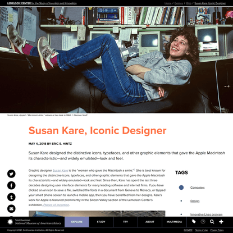The height and width of the screenshot is (233, 233).
Task: Open the ABOUT menu tab
Action: (x=150, y=222)
